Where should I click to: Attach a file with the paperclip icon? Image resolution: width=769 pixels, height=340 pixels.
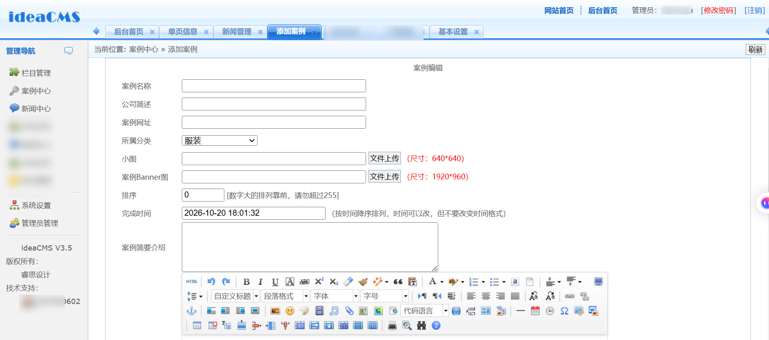(x=349, y=311)
